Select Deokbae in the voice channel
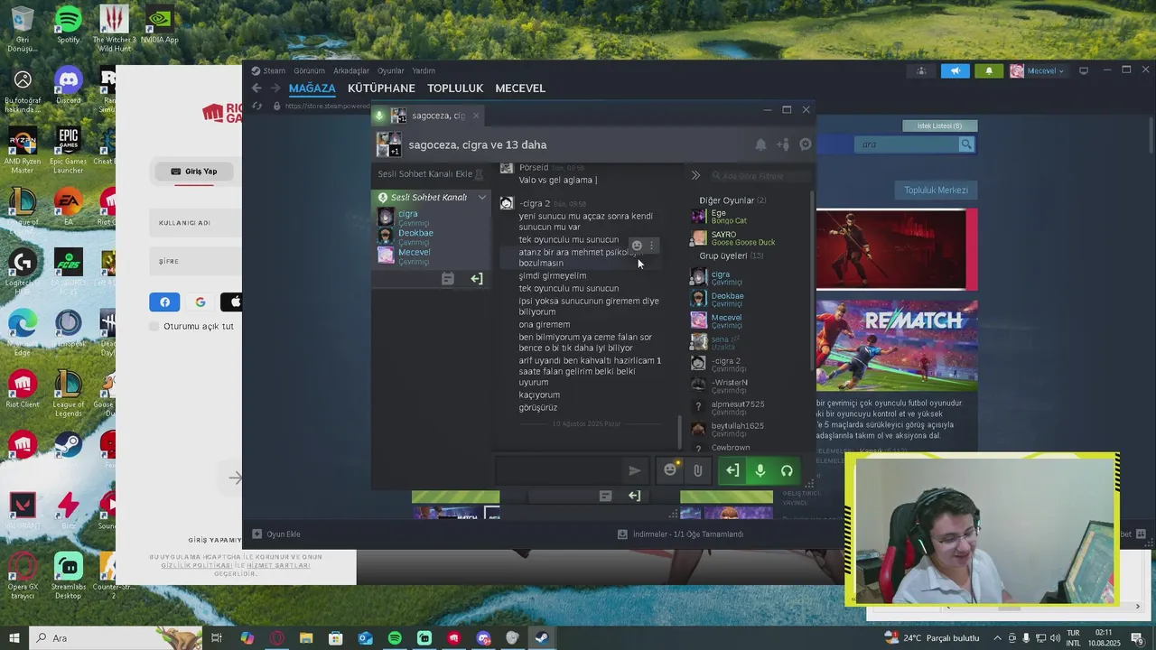 430,236
